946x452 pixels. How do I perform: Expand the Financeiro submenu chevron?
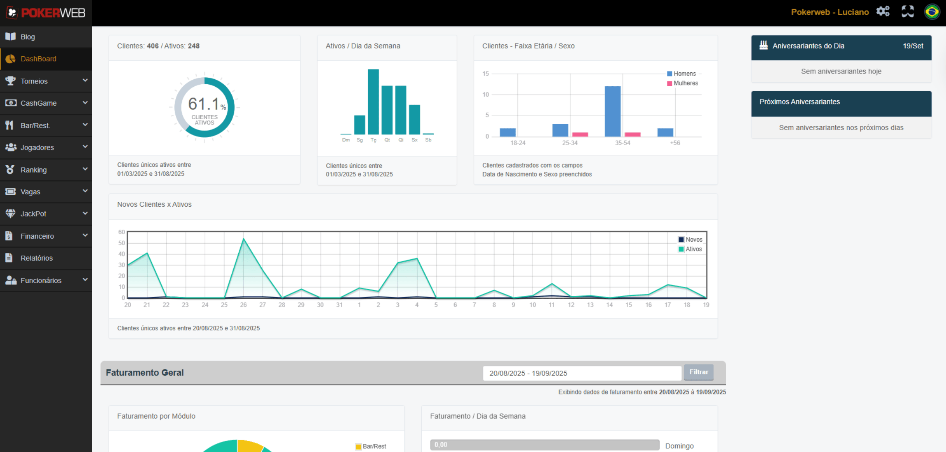[x=85, y=235]
